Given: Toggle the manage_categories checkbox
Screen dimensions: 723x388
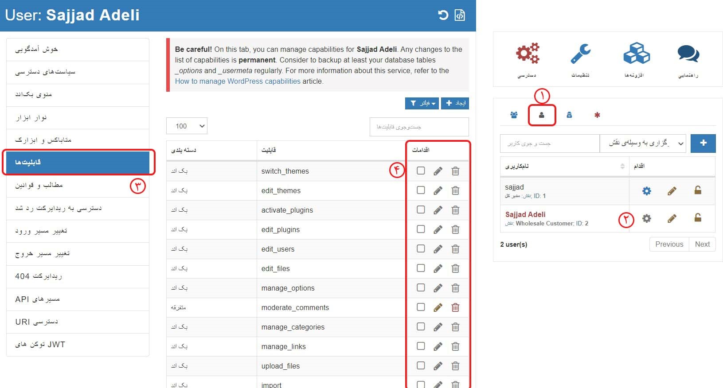Looking at the screenshot, I should (421, 326).
